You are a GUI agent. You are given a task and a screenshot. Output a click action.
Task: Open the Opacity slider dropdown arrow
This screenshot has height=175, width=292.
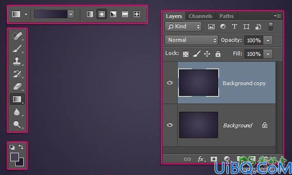(x=268, y=40)
